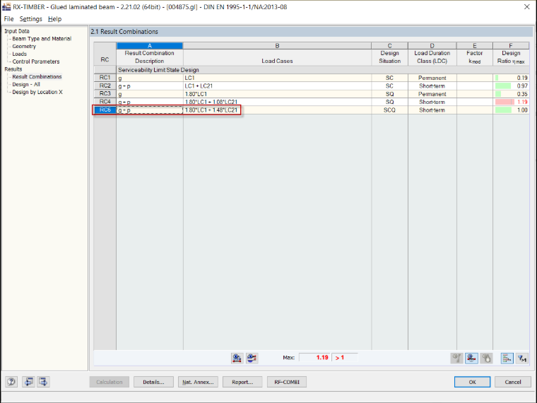This screenshot has height=403, width=537.
Task: Click column B header
Action: (277, 45)
